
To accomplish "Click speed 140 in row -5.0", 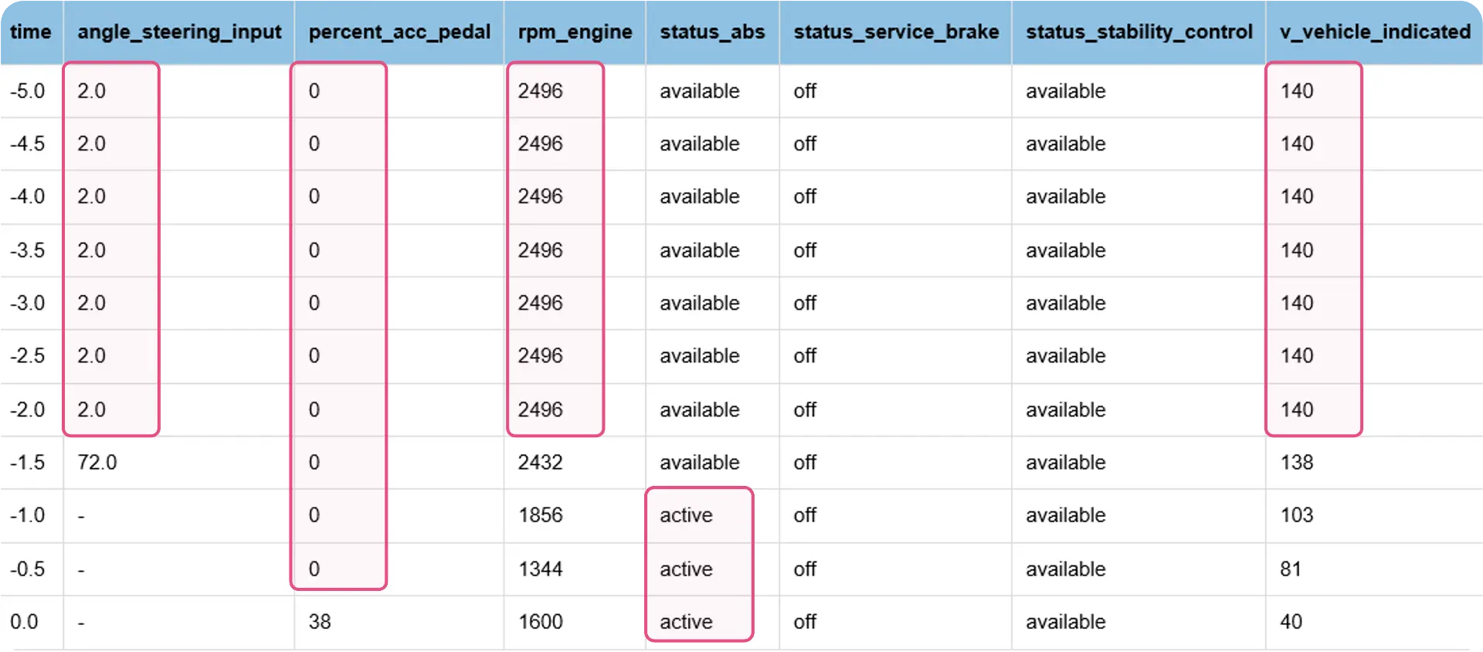I will tap(1297, 91).
